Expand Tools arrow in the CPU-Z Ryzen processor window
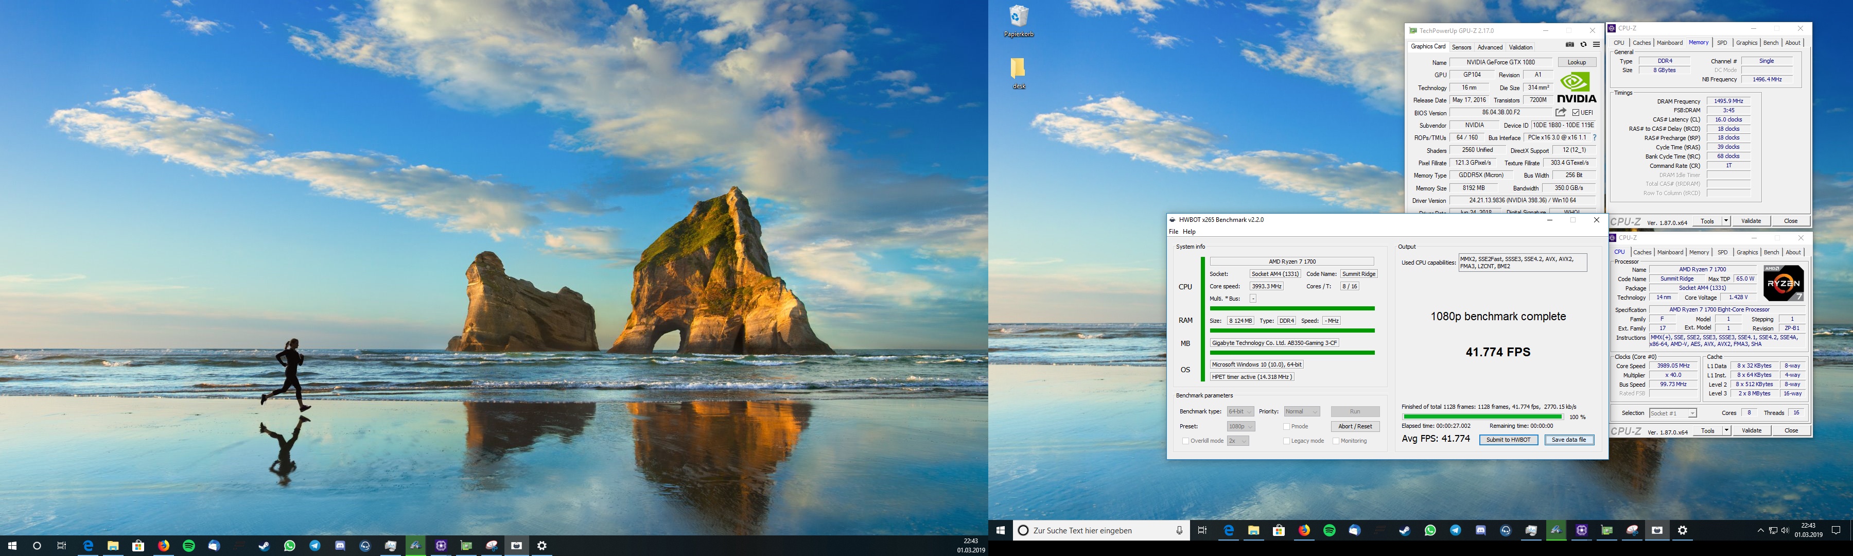This screenshot has height=556, width=1853. [1726, 430]
